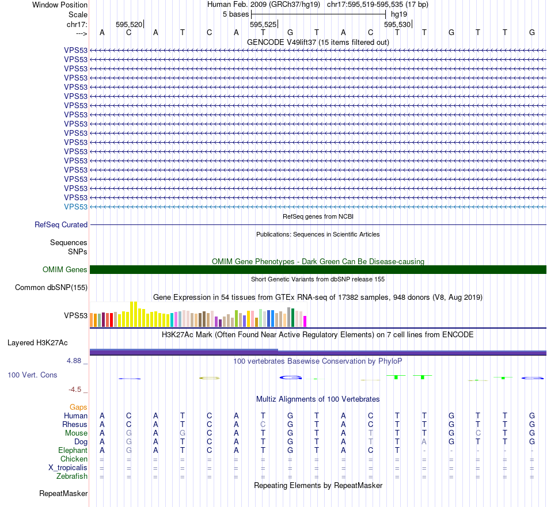The height and width of the screenshot is (507, 547).
Task: Click 'Human Feb. 2009 (GRCh37/hg19)' header text
Action: coord(263,5)
